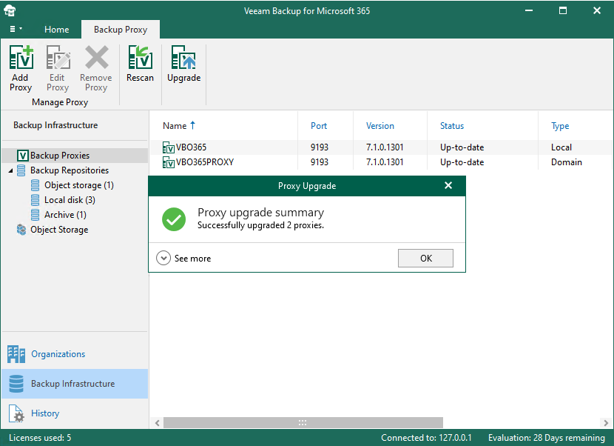This screenshot has width=614, height=446.
Task: Expand See more details chevron
Action: coord(163,258)
